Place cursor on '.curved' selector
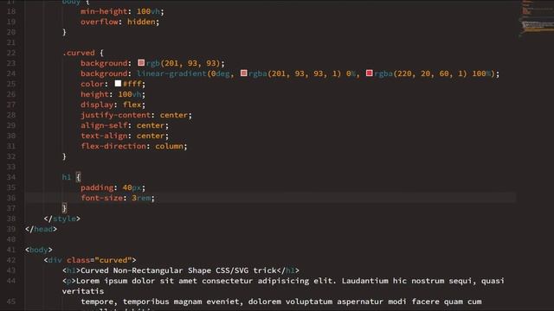Image resolution: width=554 pixels, height=311 pixels. coord(79,53)
